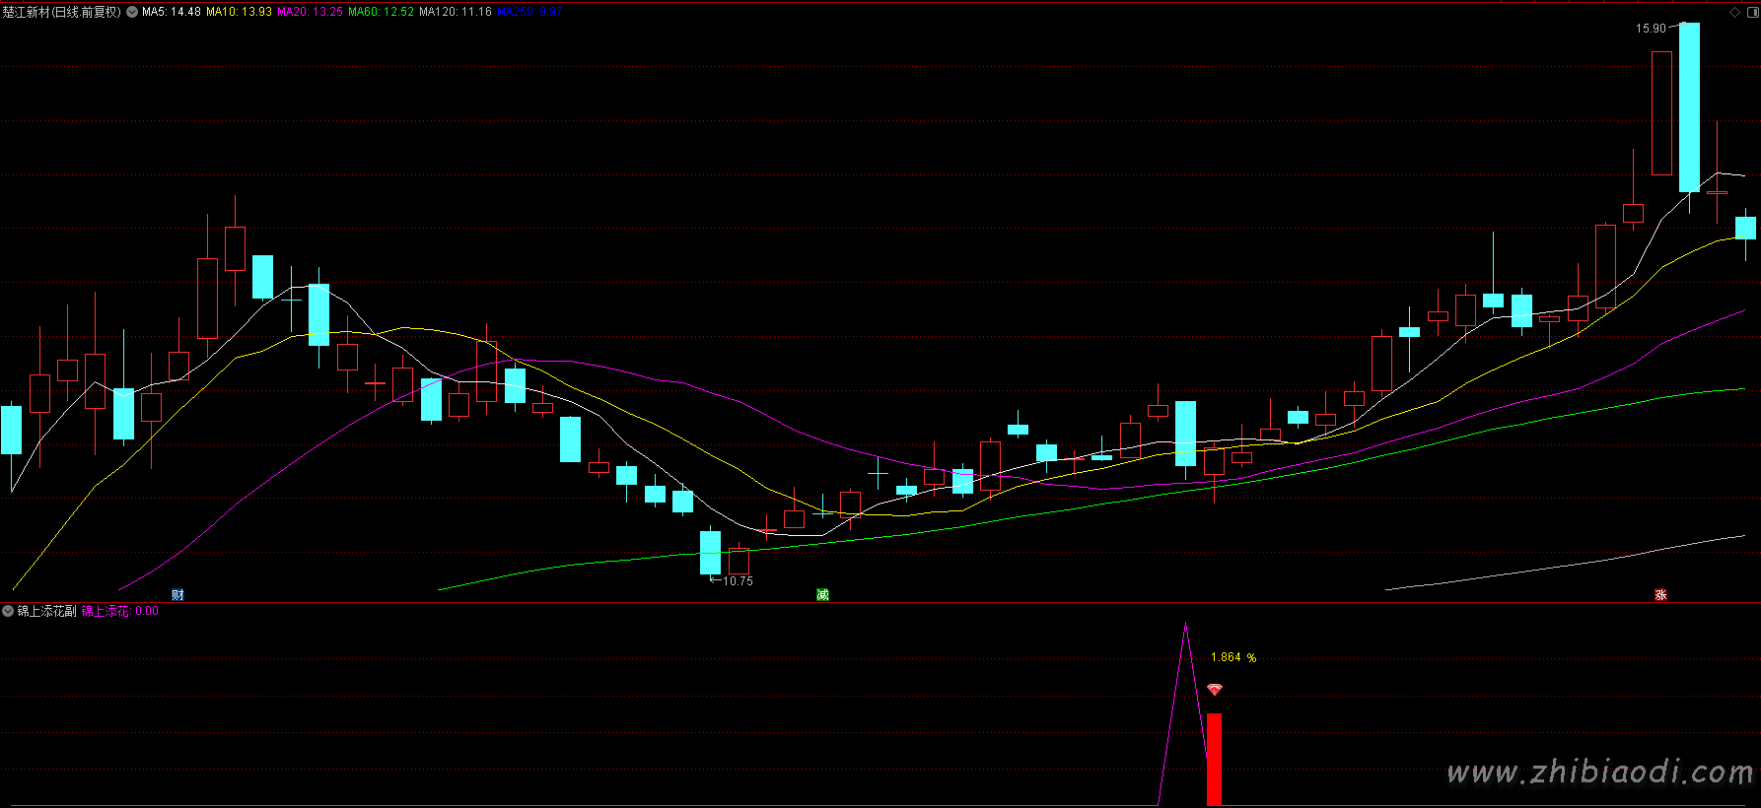Click the 15.90 high price label

click(x=1650, y=29)
